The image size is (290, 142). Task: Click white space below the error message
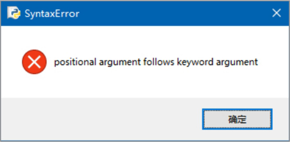(x=145, y=85)
